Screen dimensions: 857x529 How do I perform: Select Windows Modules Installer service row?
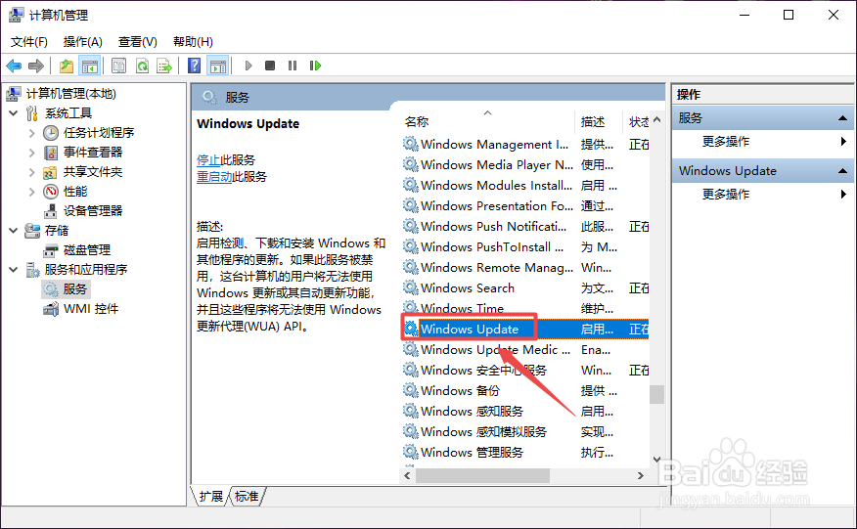pyautogui.click(x=525, y=186)
